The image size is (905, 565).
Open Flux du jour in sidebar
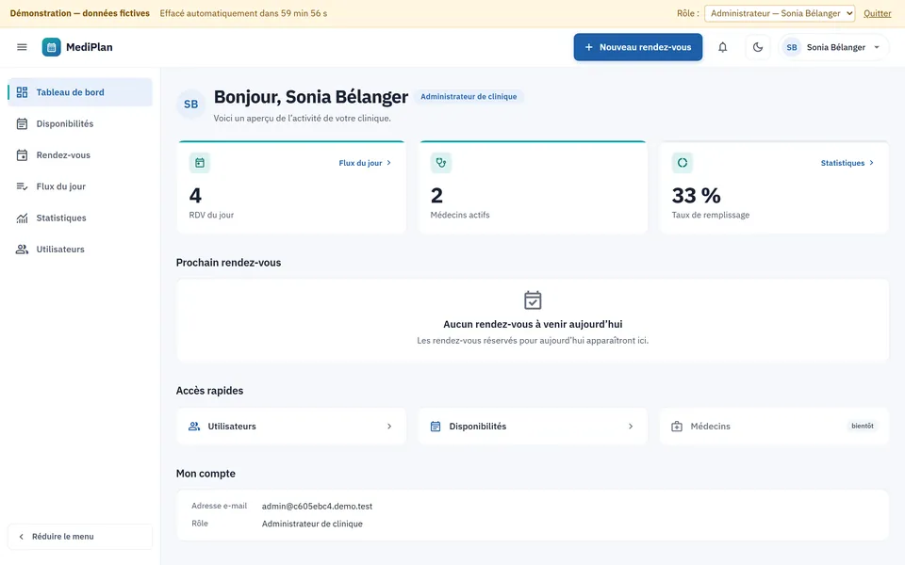point(80,186)
